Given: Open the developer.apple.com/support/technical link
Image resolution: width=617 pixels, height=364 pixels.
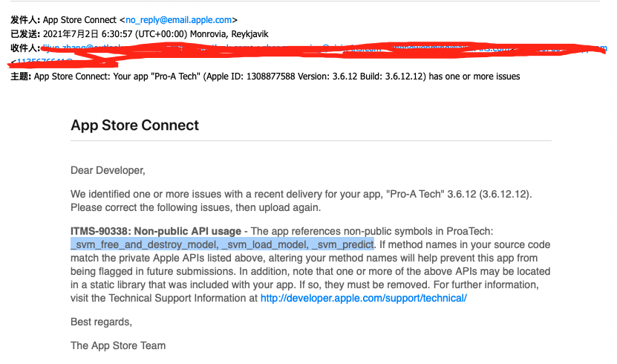Looking at the screenshot, I should pos(364,299).
